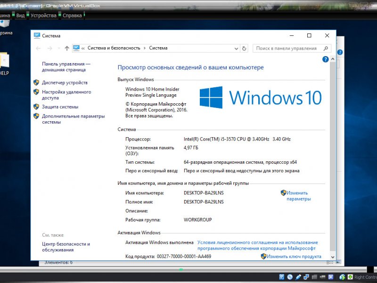Open the Справка menu in VirtualBox
This screenshot has width=377, height=283.
[72, 16]
